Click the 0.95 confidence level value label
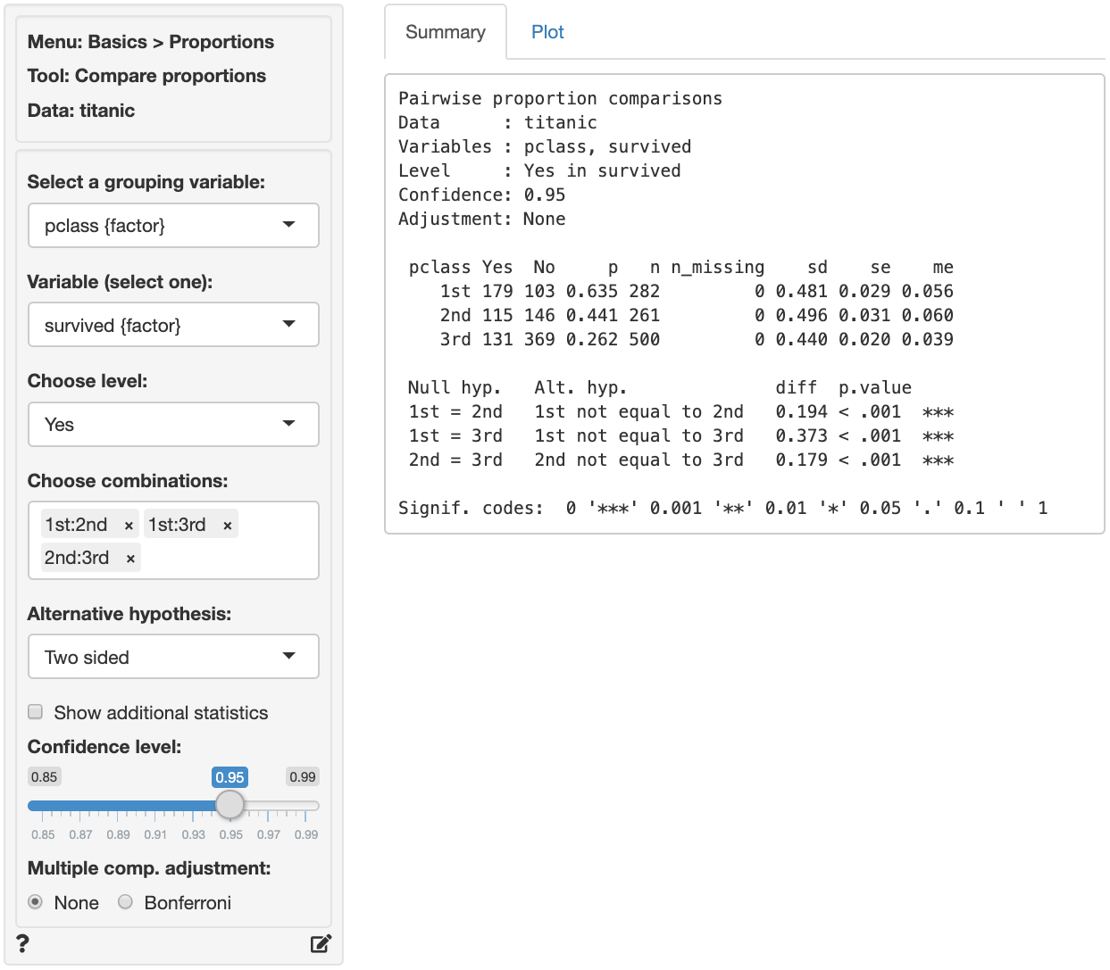The image size is (1110, 970). tap(230, 776)
